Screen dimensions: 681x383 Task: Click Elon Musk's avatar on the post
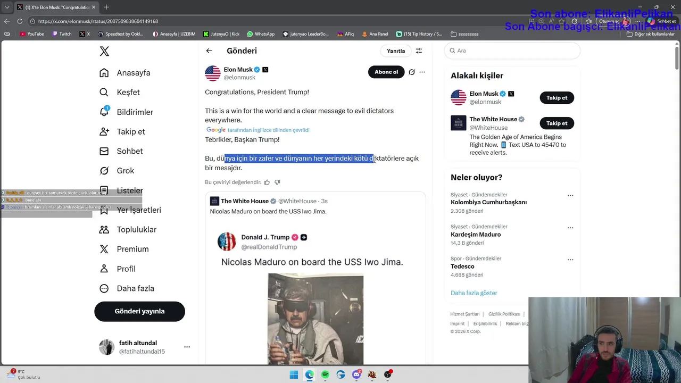[x=213, y=73]
